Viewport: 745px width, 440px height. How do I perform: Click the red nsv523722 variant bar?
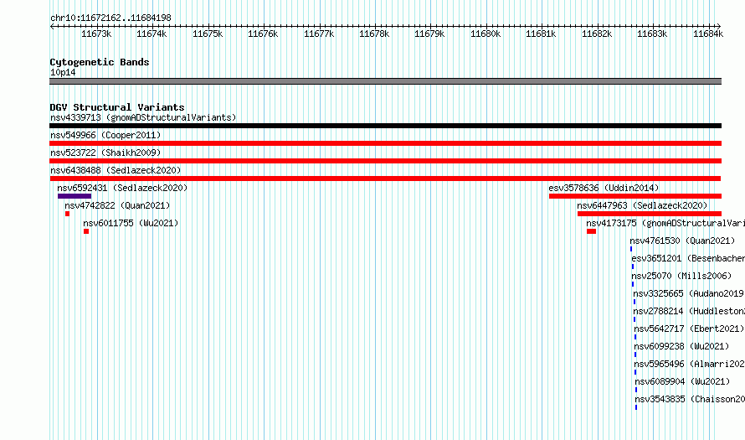pyautogui.click(x=385, y=161)
